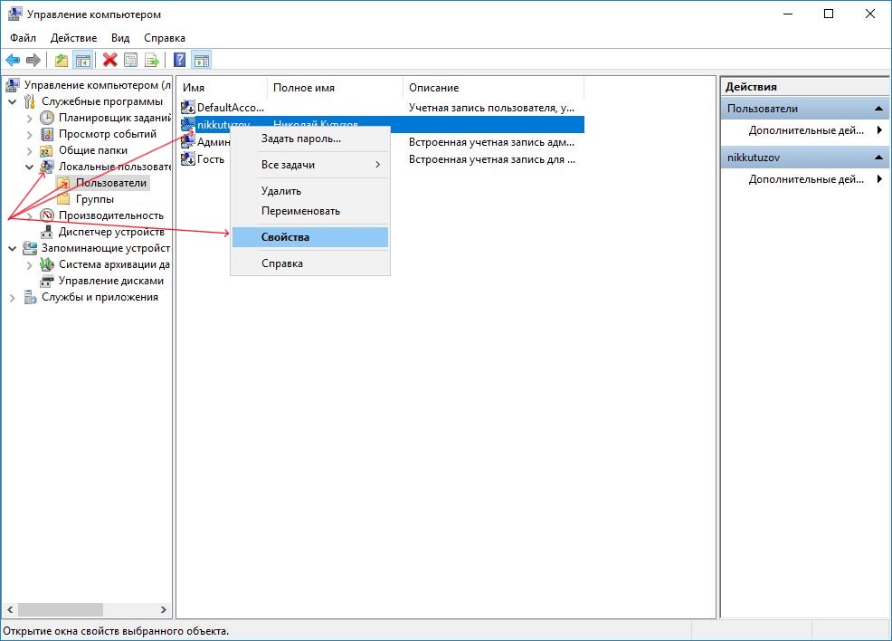892x641 pixels.
Task: Toggle the Show/Hide Console Tree toolbar icon
Action: pyautogui.click(x=82, y=60)
